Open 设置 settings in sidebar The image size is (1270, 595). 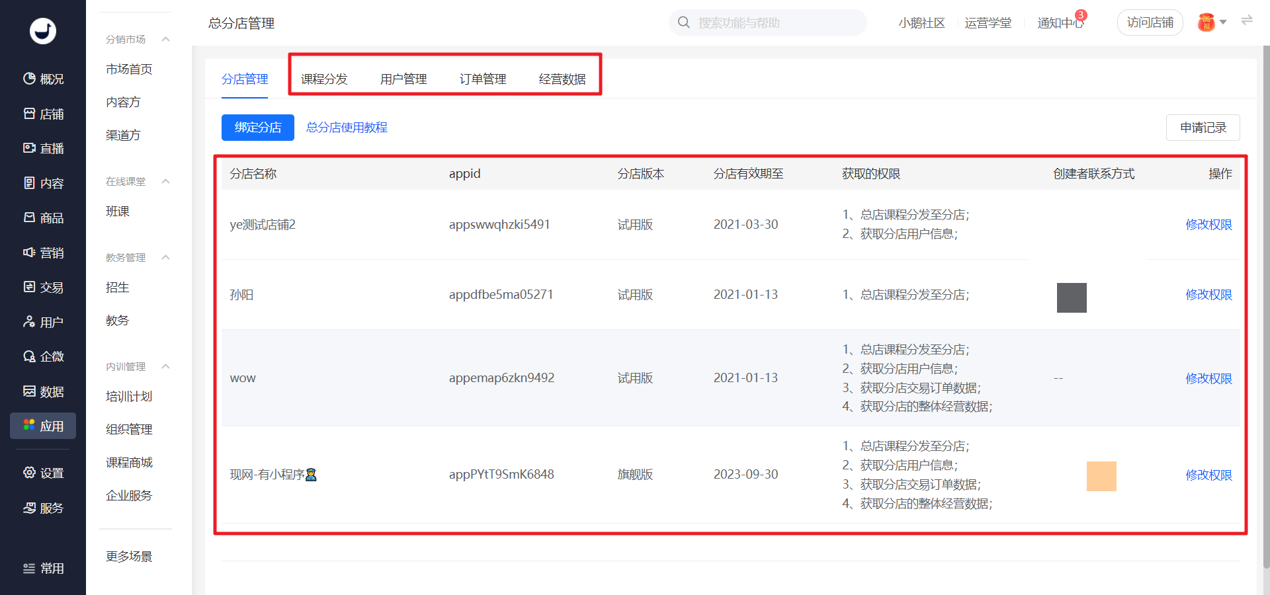coord(43,473)
